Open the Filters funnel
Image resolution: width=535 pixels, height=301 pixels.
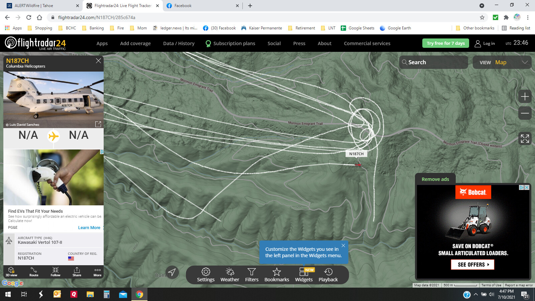pyautogui.click(x=252, y=275)
